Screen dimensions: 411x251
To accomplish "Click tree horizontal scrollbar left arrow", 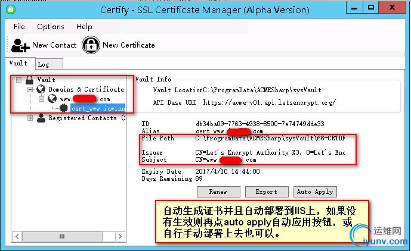I will coord(17,236).
